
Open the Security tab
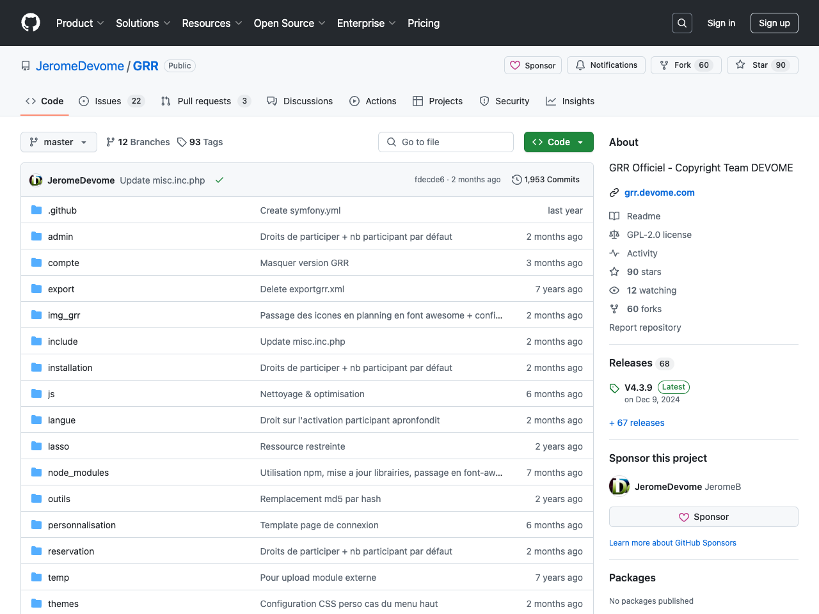pyautogui.click(x=504, y=101)
